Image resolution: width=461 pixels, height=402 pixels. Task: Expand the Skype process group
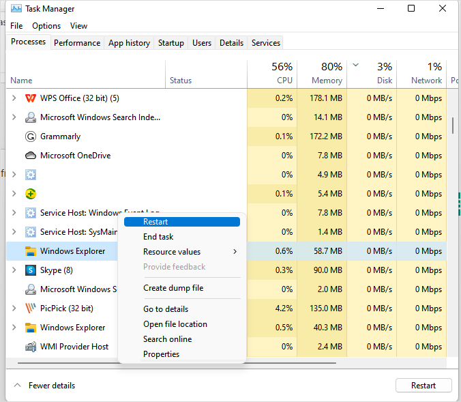click(x=14, y=270)
